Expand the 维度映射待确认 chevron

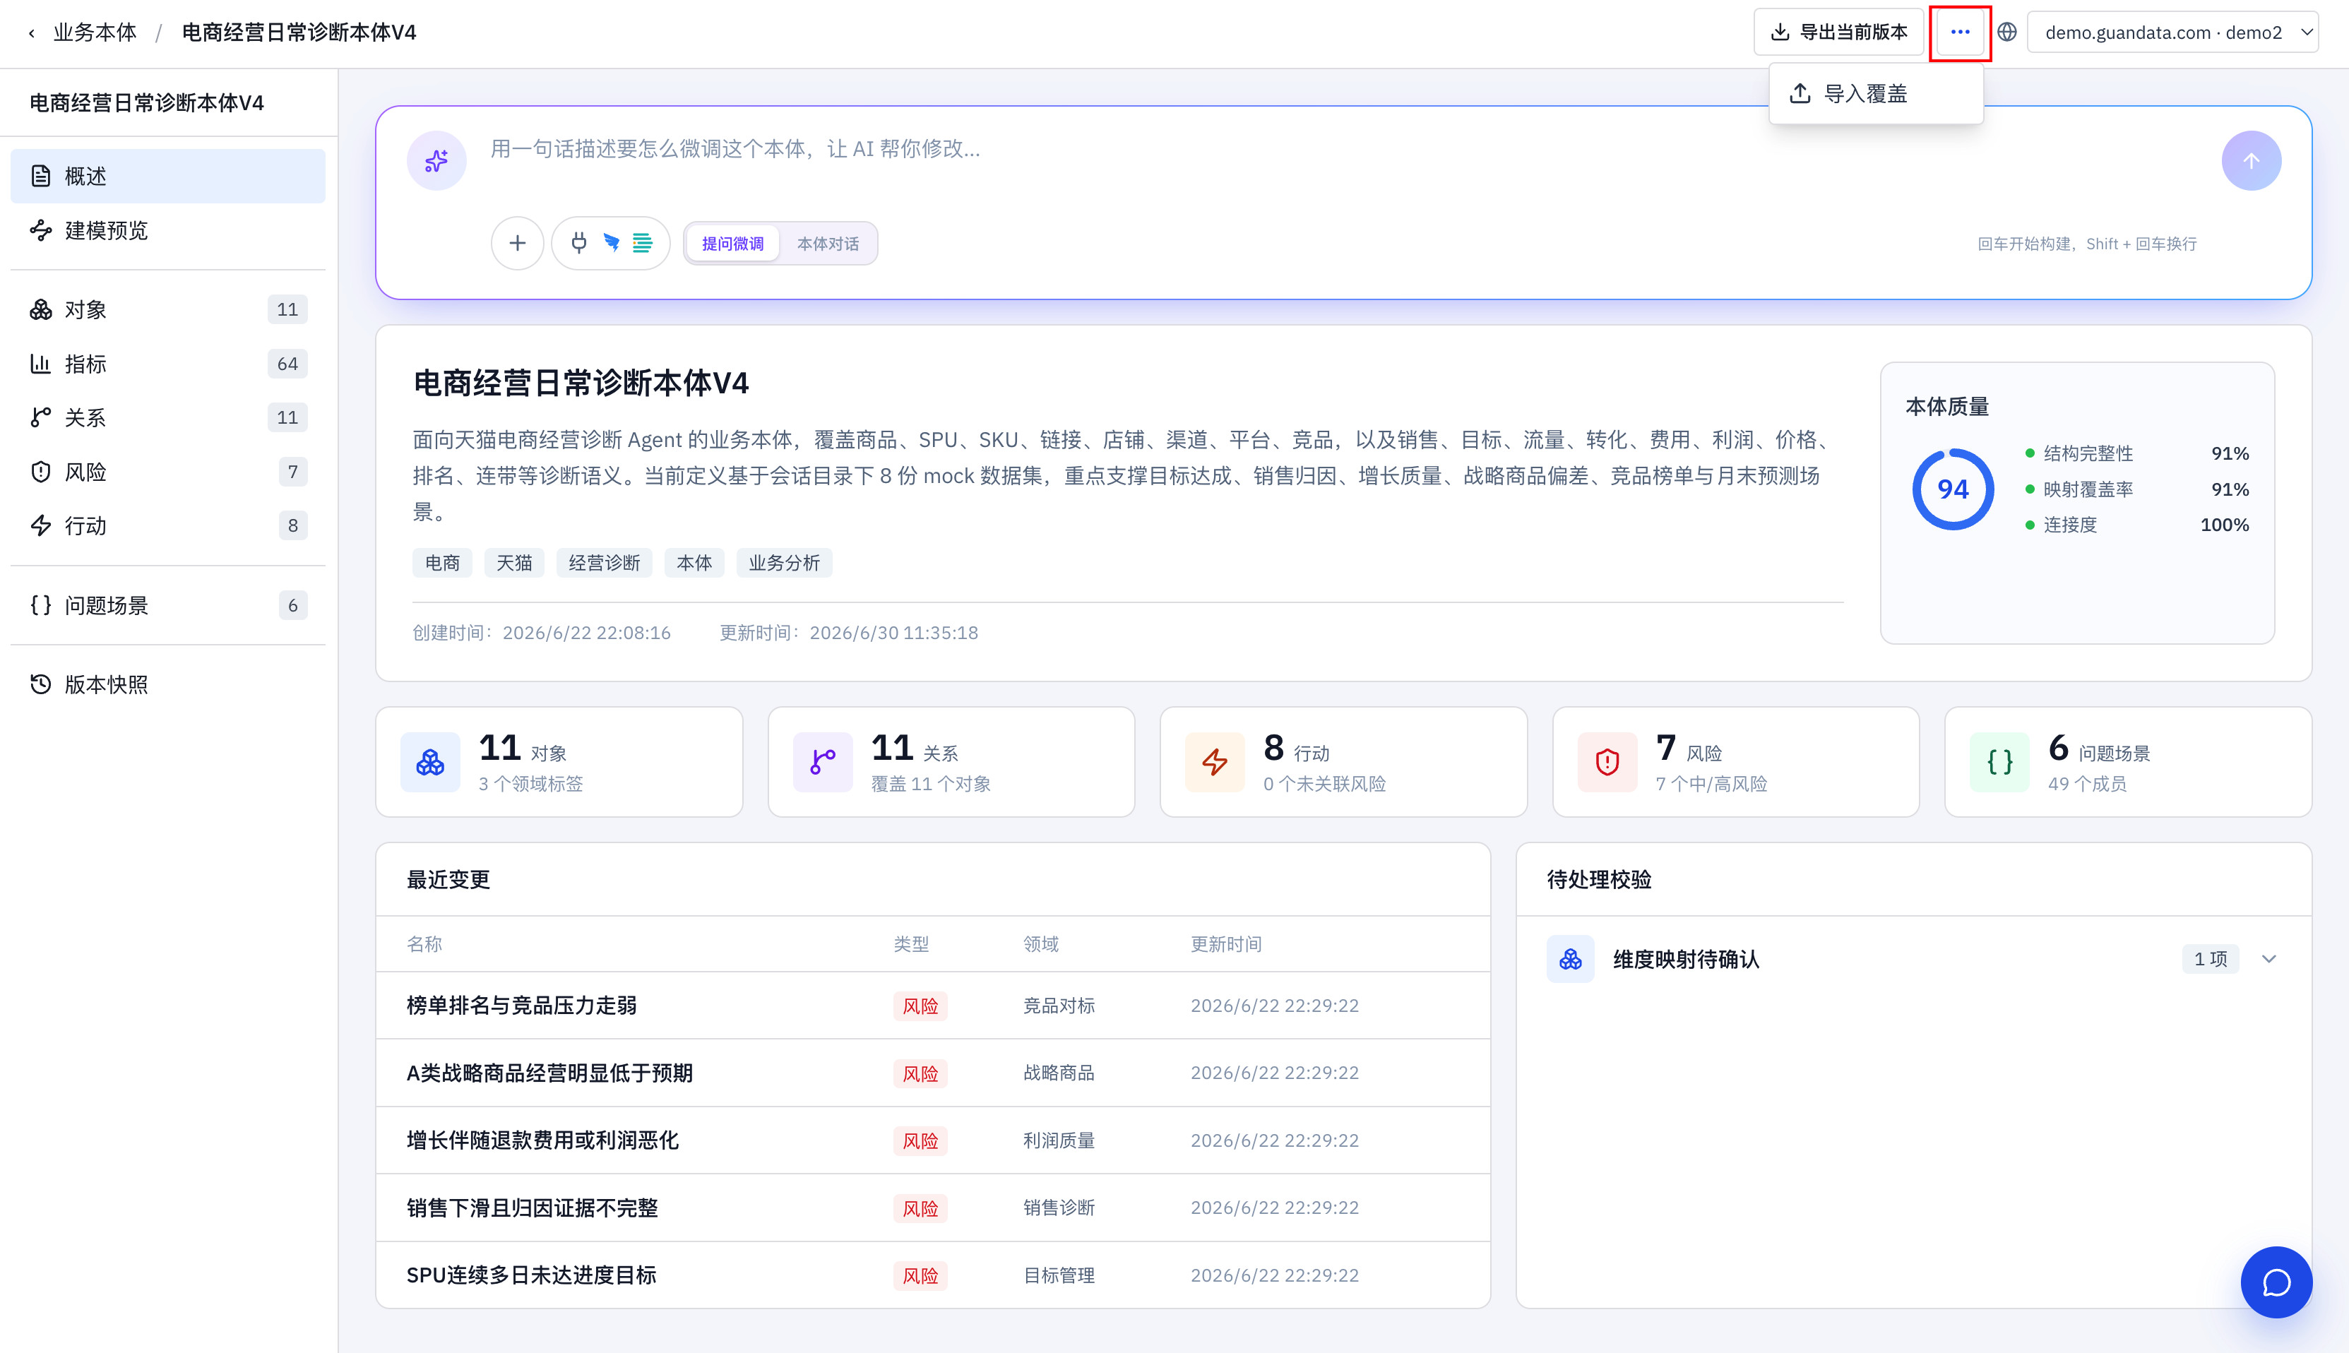pyautogui.click(x=2269, y=959)
